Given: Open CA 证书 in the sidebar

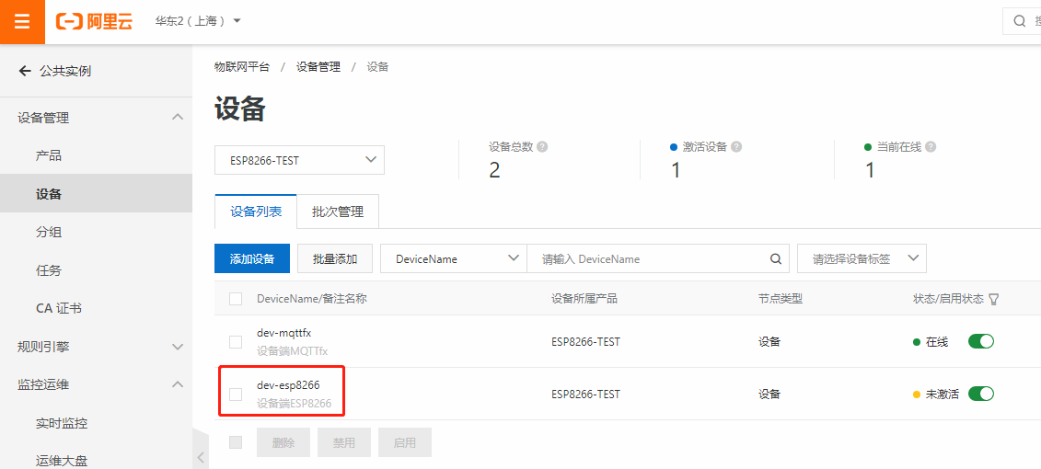Looking at the screenshot, I should [x=58, y=308].
